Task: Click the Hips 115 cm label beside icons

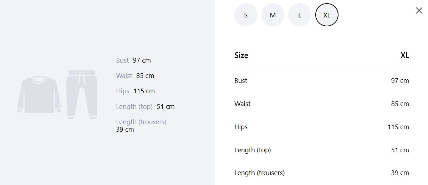Action: (136, 91)
